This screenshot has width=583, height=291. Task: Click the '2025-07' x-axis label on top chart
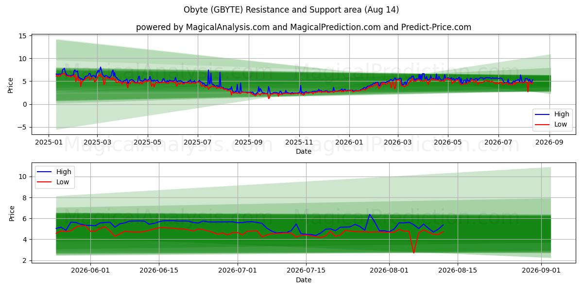198,143
